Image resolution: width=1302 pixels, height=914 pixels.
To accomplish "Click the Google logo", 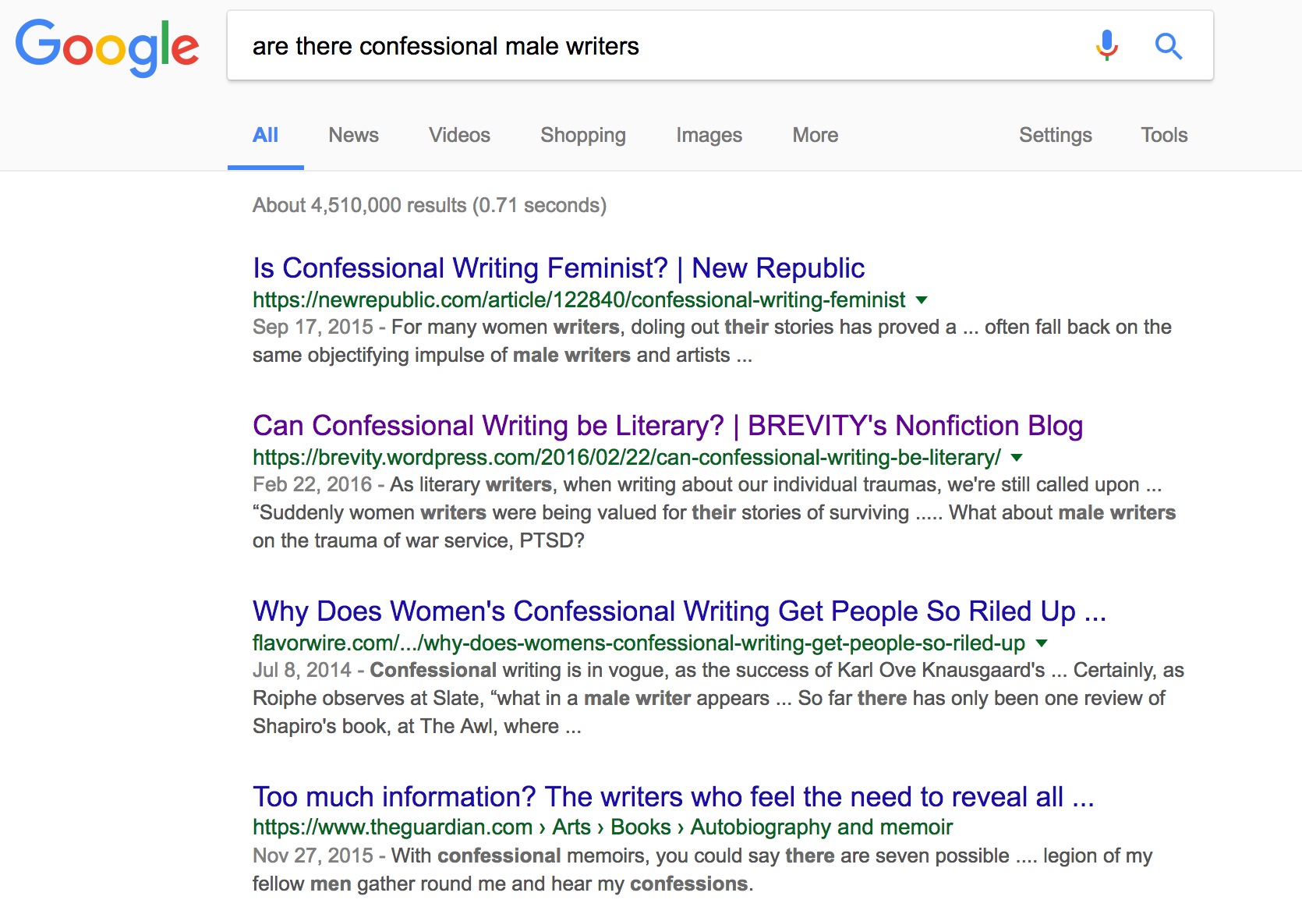I will pos(108,48).
